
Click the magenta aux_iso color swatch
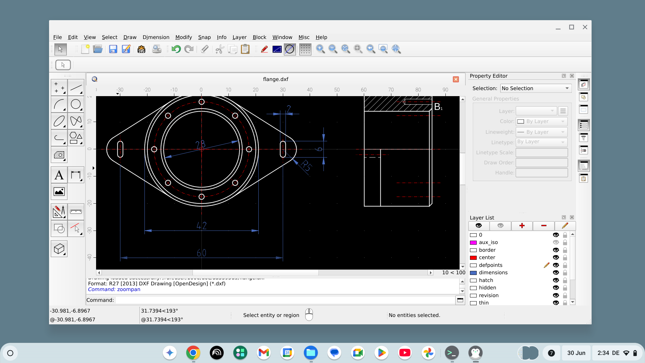coord(473,243)
